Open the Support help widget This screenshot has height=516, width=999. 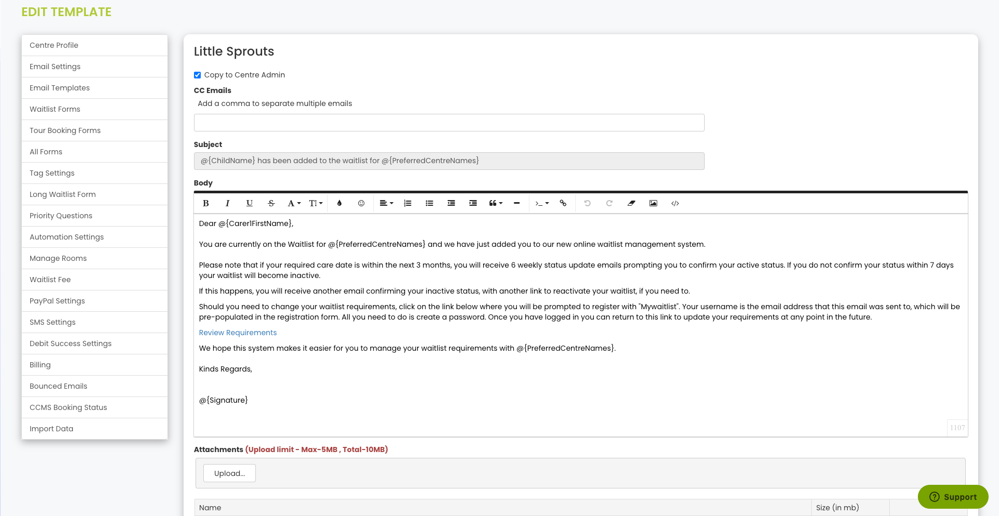click(953, 497)
